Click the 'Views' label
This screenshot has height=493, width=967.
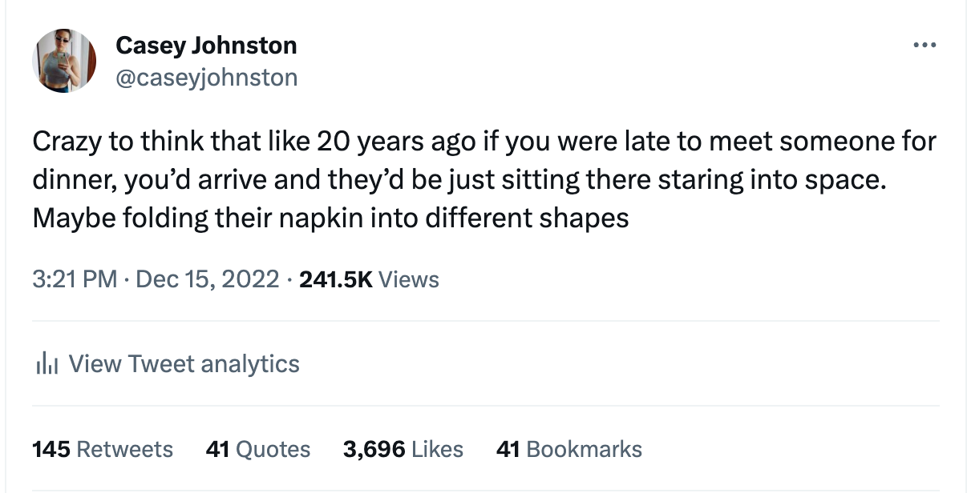click(408, 280)
